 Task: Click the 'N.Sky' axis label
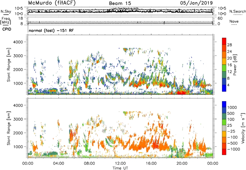tap(6, 11)
